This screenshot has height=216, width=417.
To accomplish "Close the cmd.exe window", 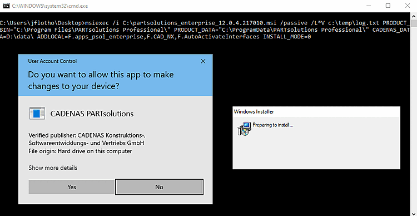I will coord(407,6).
